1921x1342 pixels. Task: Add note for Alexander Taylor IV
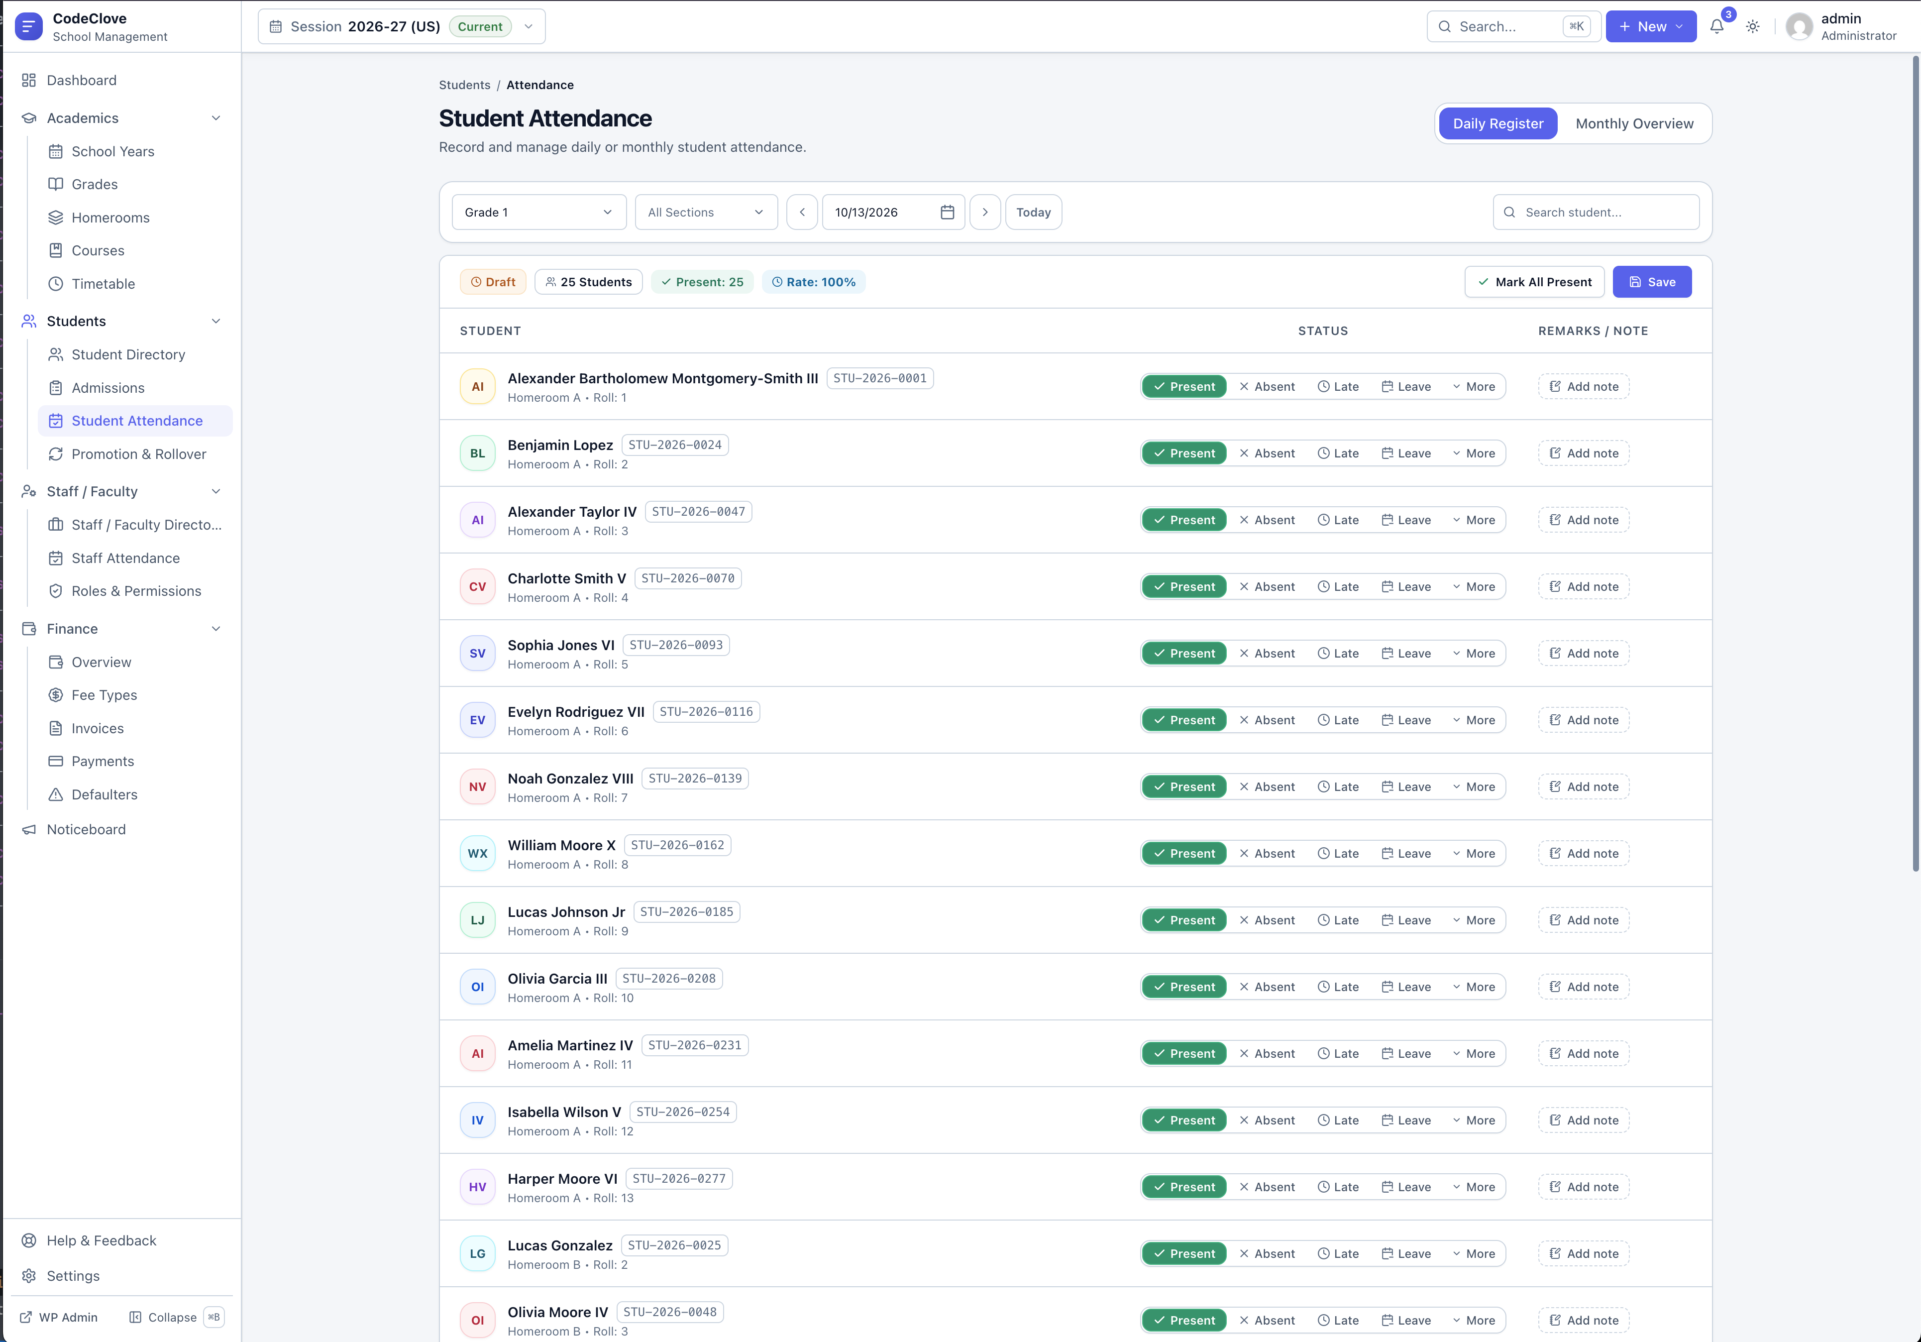[x=1584, y=520]
